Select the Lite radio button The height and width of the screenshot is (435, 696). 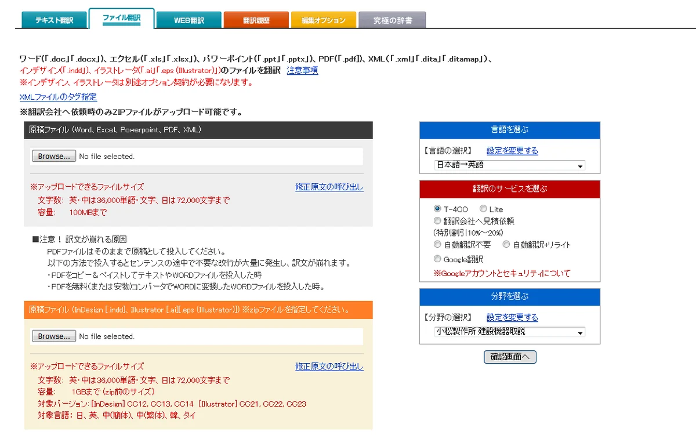[483, 209]
